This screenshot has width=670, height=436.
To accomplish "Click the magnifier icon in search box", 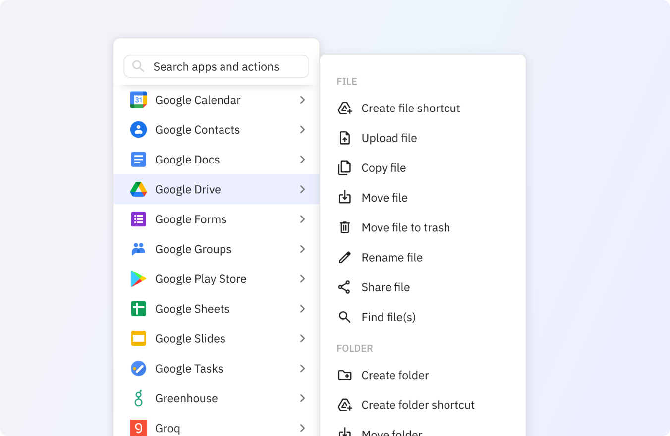I will click(138, 66).
